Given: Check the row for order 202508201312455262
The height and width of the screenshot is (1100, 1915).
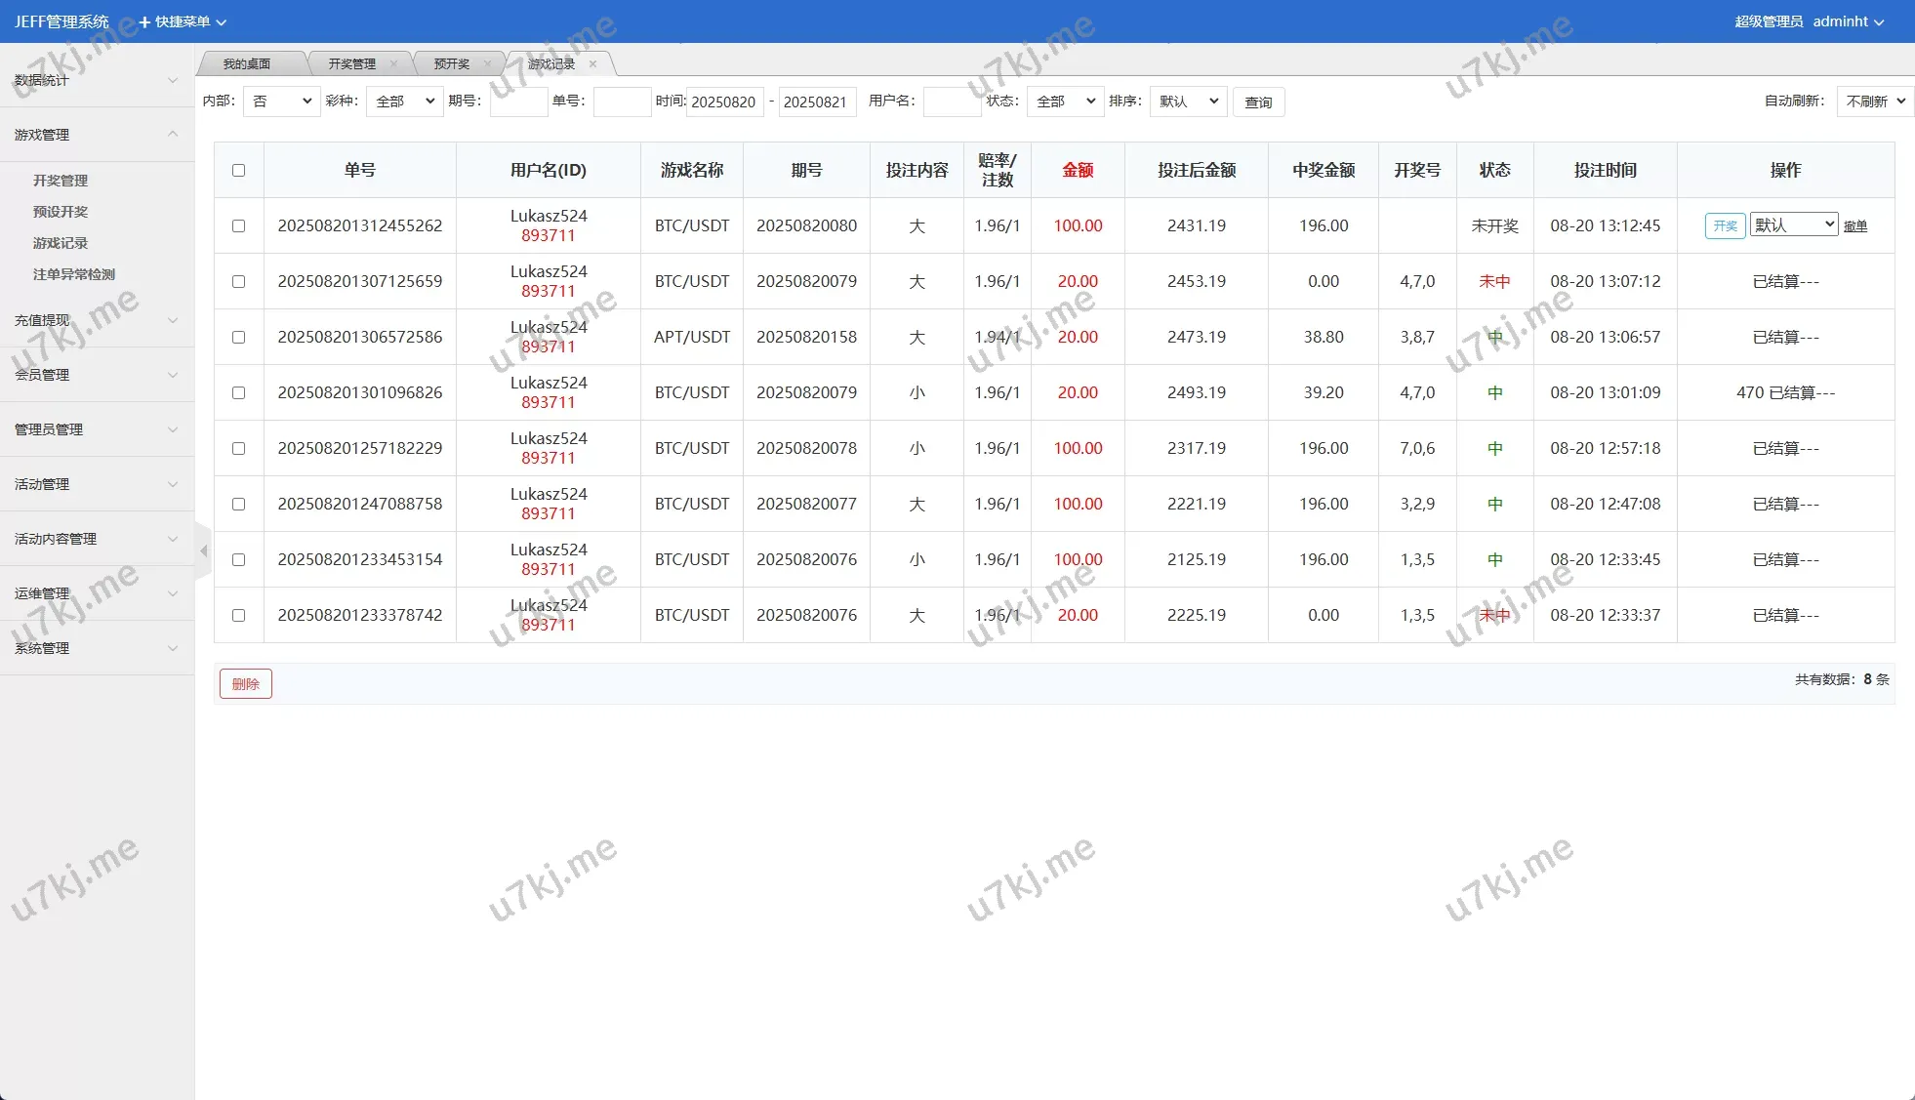Looking at the screenshot, I should pos(238,225).
